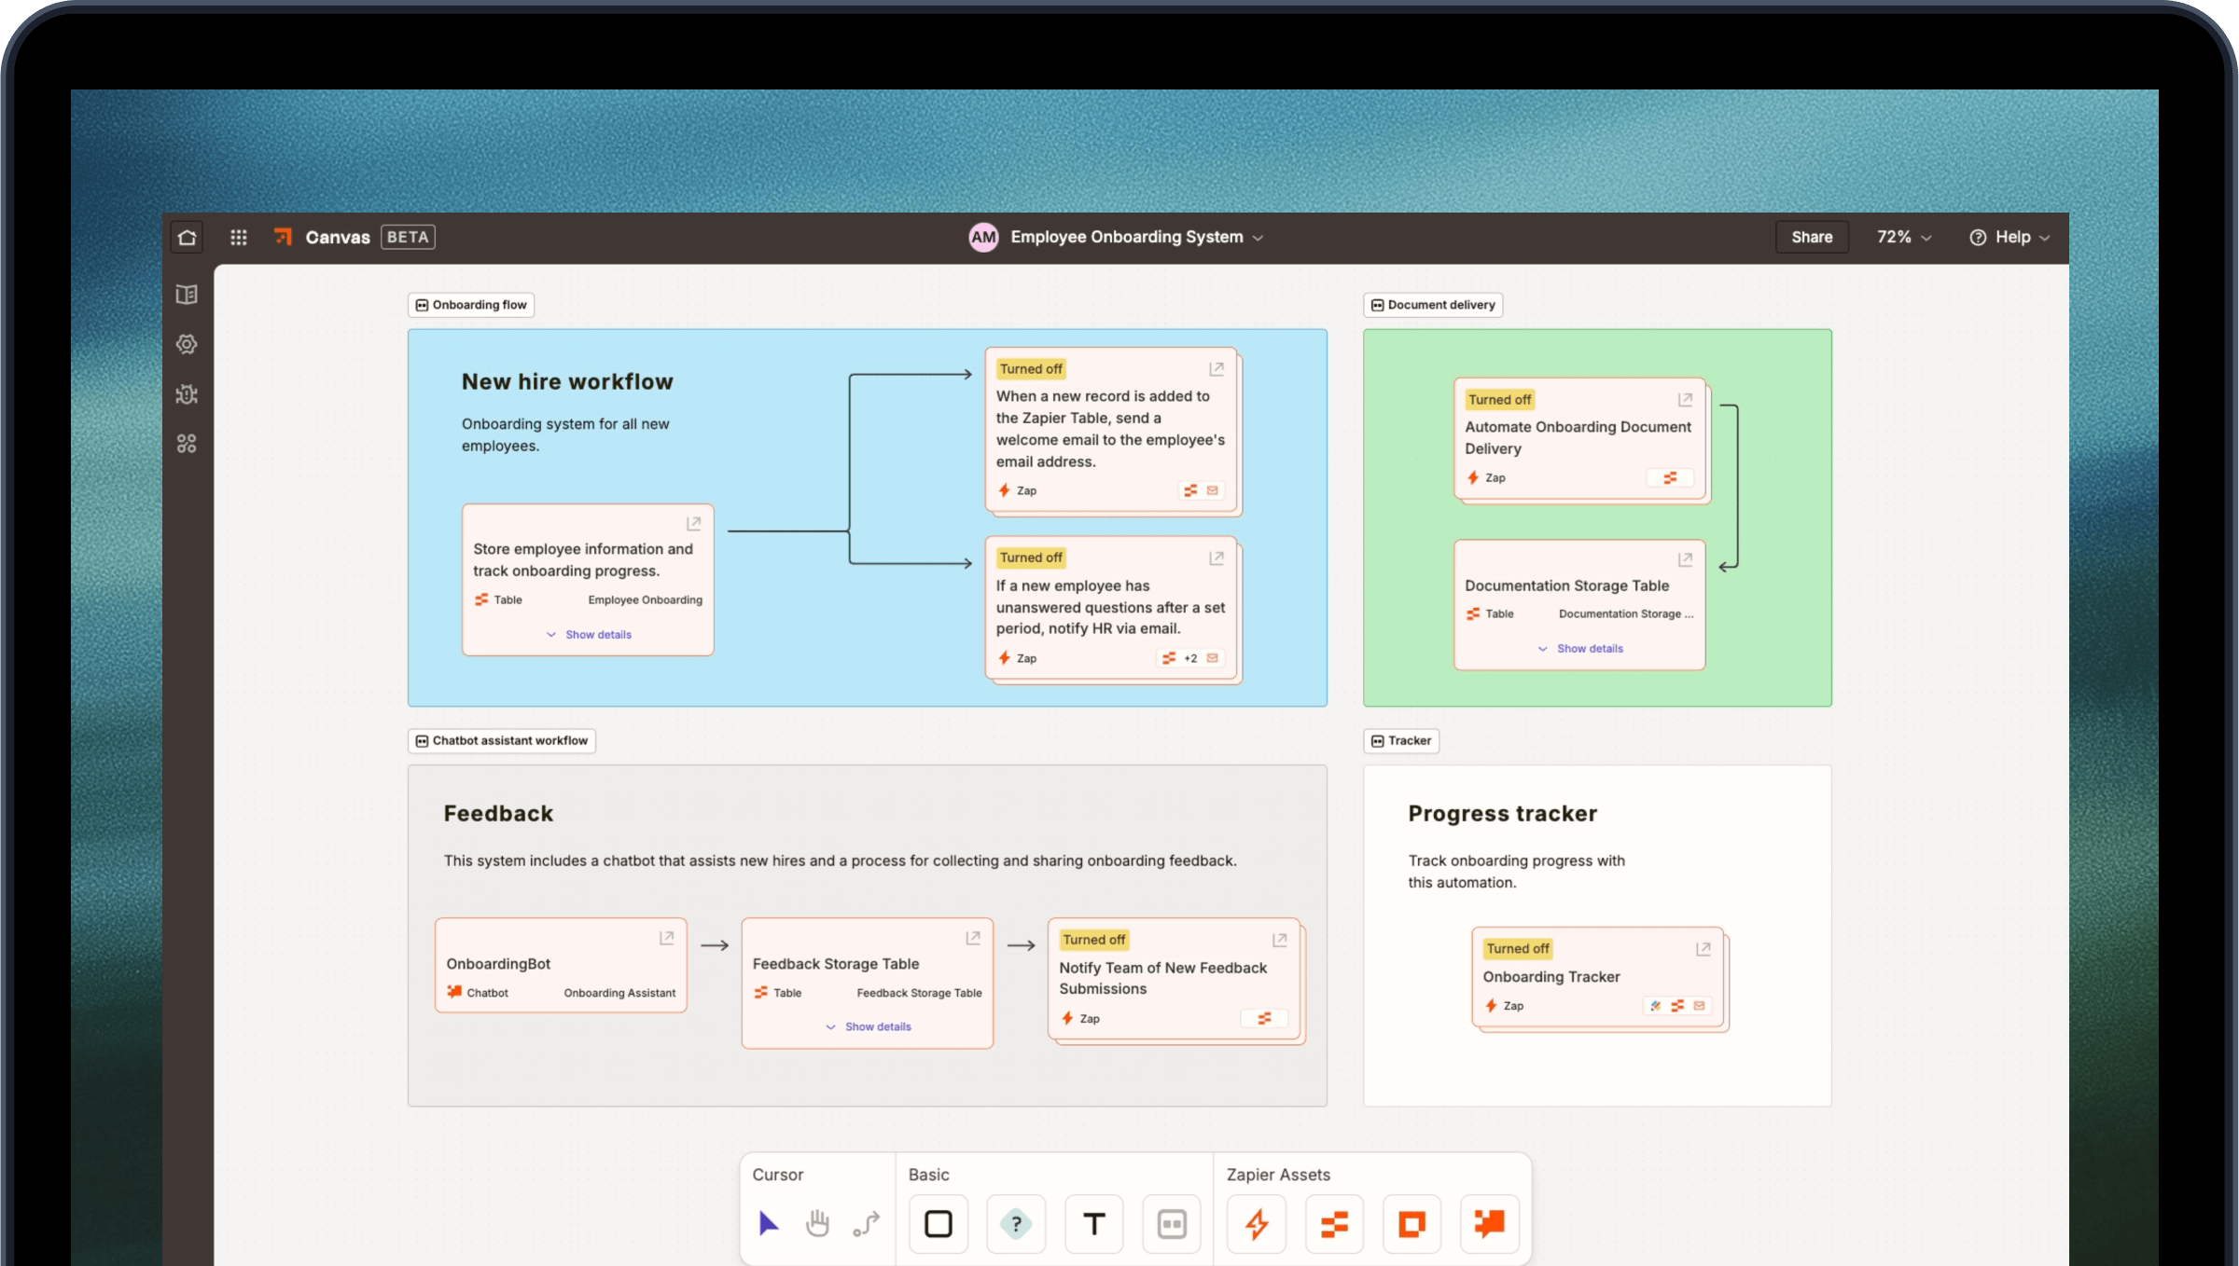Click the settings gear in the left sidebar
Viewport: 2239px width, 1266px height.
(186, 344)
